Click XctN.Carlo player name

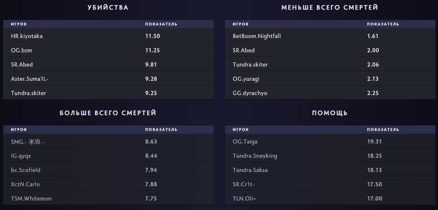point(25,184)
